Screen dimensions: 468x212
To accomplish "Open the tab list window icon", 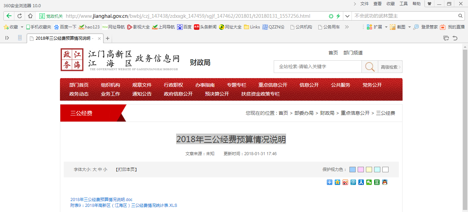I will click(446, 38).
